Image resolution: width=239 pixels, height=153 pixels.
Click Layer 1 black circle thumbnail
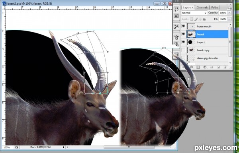(191, 42)
